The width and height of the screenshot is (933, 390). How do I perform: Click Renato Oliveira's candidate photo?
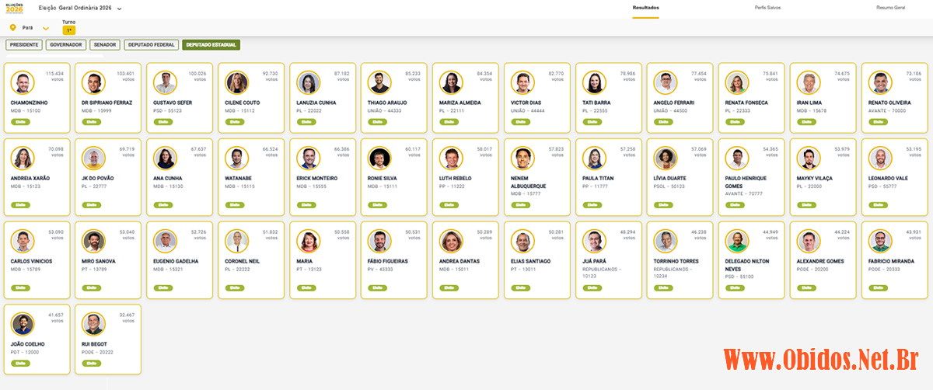click(x=880, y=82)
